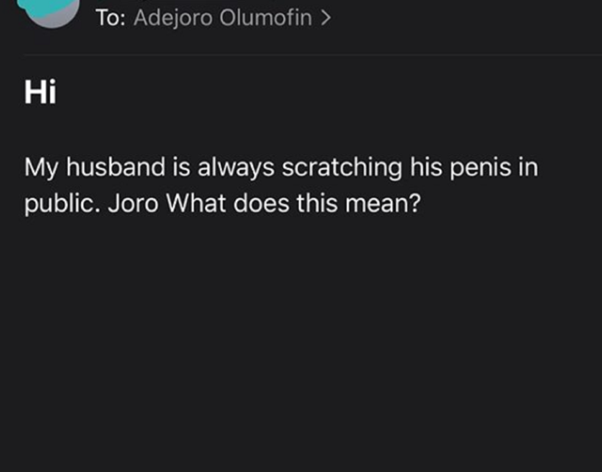Click the word "husband" in message body
The image size is (602, 472).
pos(115,168)
